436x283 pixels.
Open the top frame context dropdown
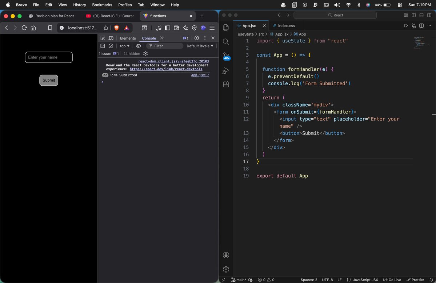point(124,46)
